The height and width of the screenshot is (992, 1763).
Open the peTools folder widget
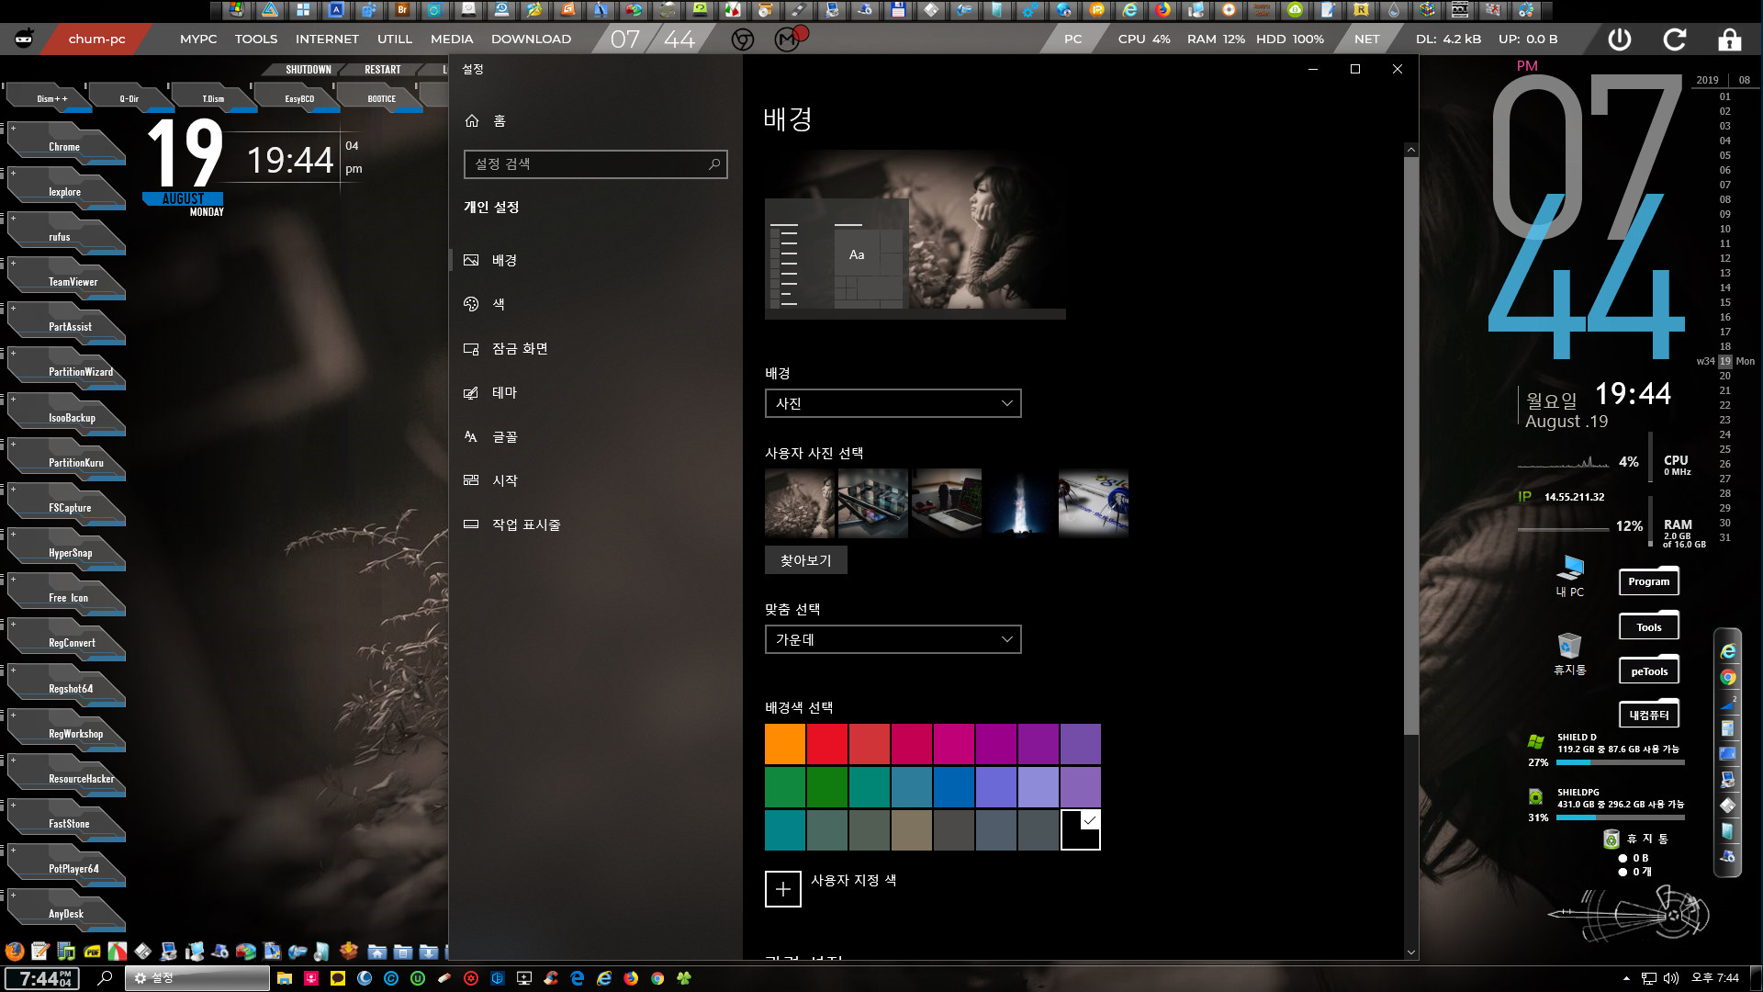coord(1649,671)
